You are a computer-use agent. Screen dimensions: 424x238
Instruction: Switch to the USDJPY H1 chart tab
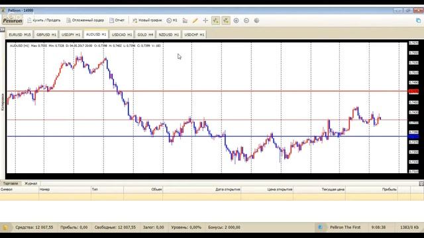tap(71, 34)
